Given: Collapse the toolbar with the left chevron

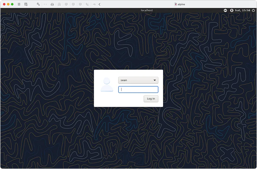Looking at the screenshot, I should click(x=99, y=4).
